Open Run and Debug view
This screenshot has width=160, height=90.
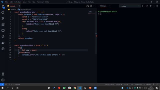(x=3, y=24)
